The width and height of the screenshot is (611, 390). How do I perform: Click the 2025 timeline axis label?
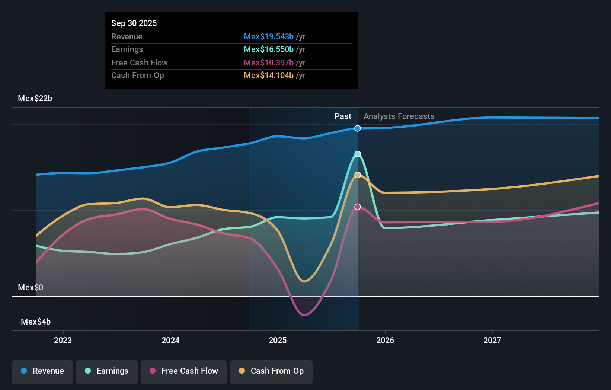(277, 340)
